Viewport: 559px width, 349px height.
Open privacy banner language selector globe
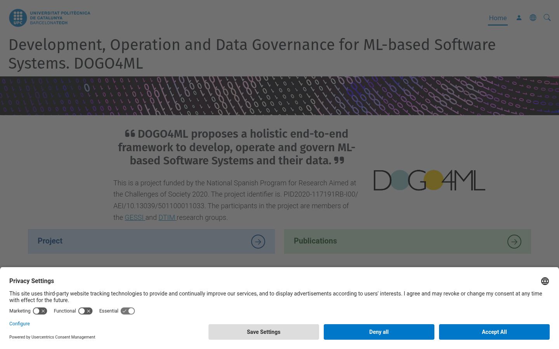coord(545,281)
